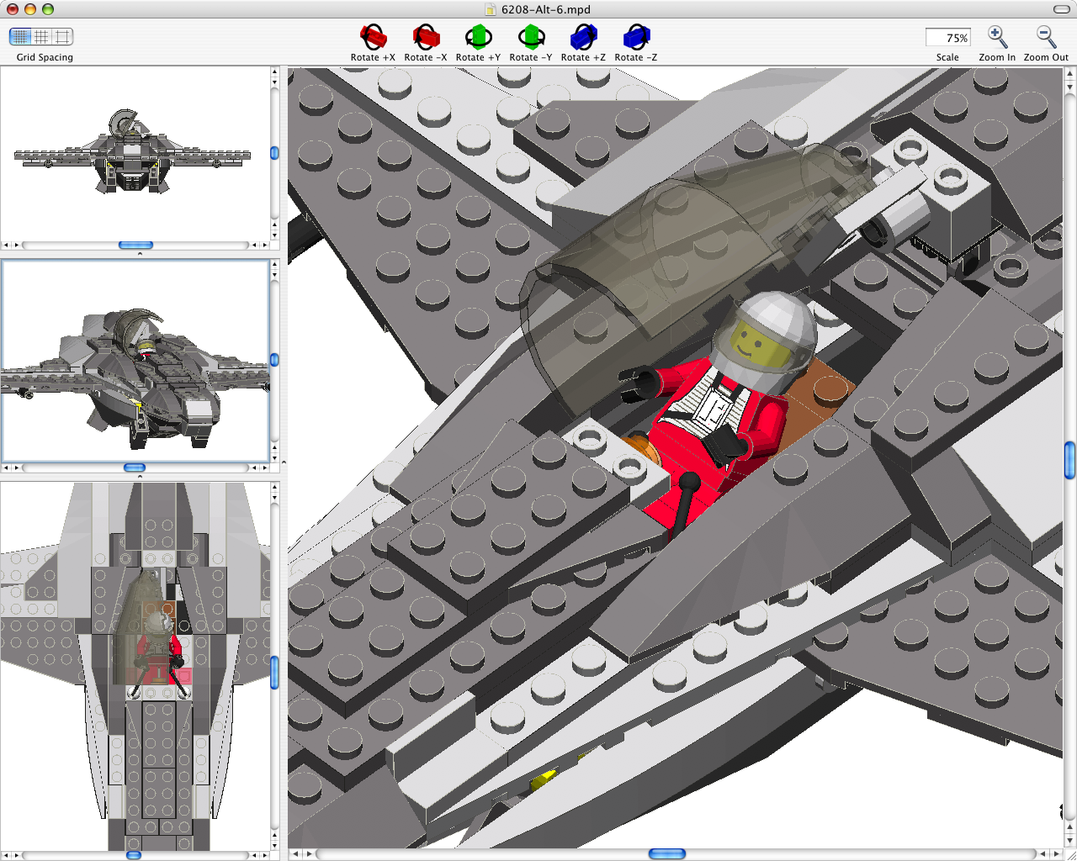Rotate the model with Rotate -Z
Image resolution: width=1077 pixels, height=861 pixels.
635,35
